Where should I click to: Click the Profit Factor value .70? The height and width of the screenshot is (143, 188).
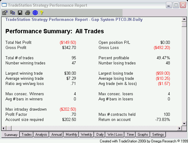73,114
